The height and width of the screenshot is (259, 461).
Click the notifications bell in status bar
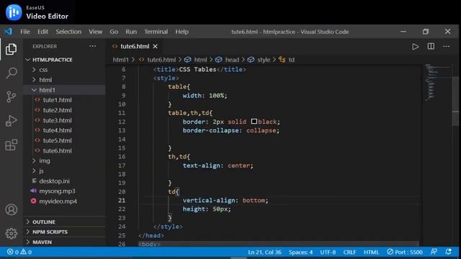448,252
